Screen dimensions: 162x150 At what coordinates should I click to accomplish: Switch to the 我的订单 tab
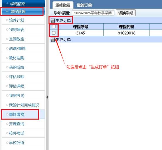click(84, 5)
